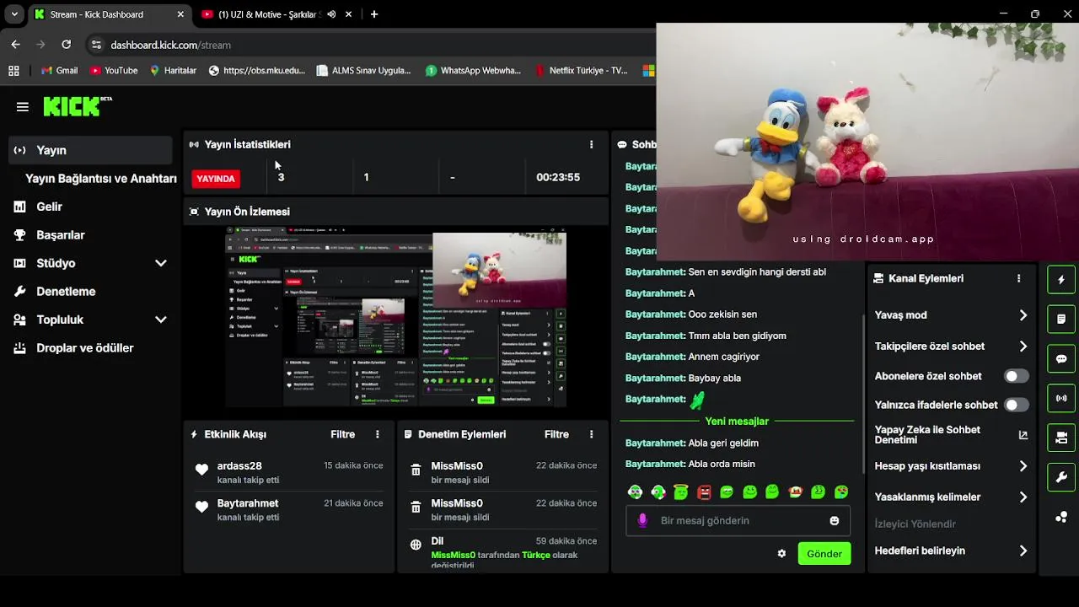This screenshot has width=1079, height=607.
Task: Click the camera icon in right toolbar
Action: click(1061, 438)
